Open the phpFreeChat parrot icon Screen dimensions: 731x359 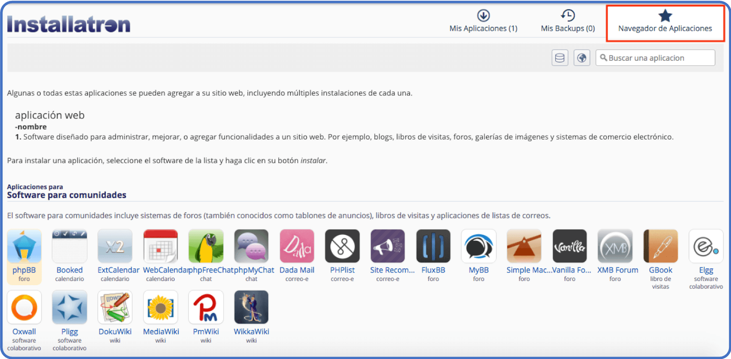[206, 246]
